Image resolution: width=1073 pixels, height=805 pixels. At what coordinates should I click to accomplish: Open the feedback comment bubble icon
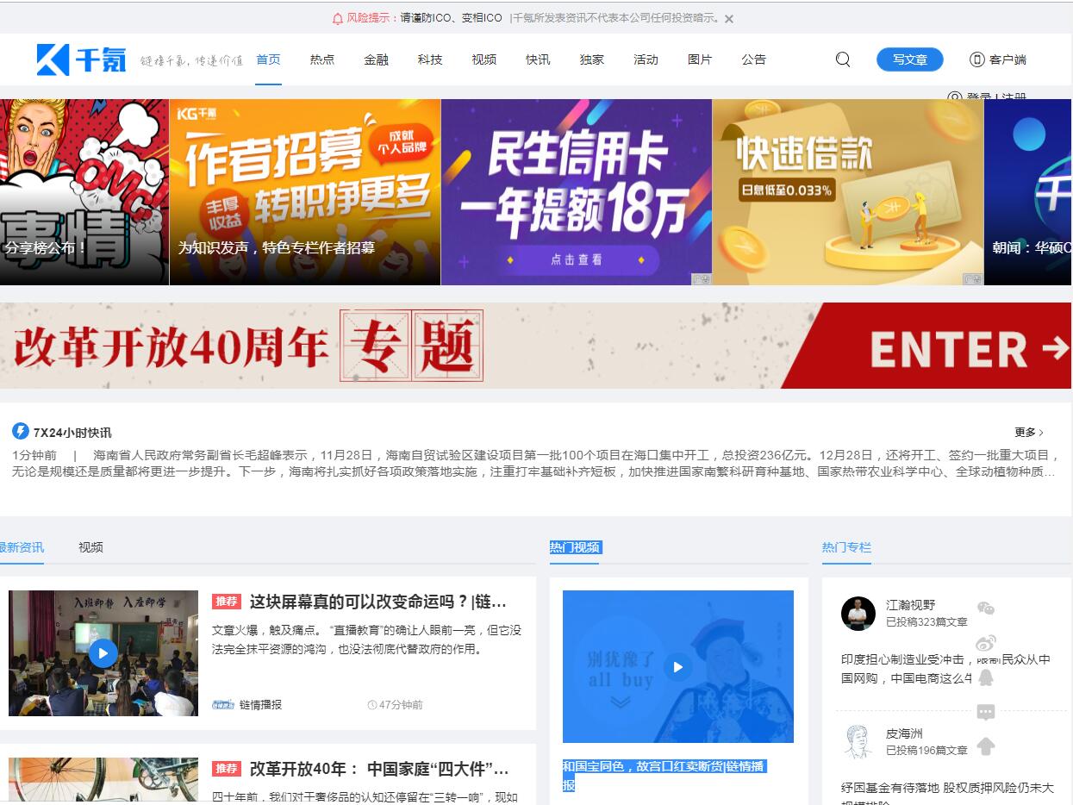point(986,712)
